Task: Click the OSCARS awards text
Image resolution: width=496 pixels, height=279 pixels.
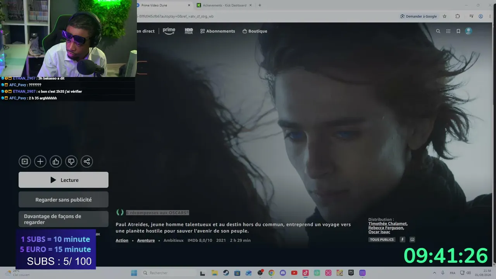Action: click(157, 212)
